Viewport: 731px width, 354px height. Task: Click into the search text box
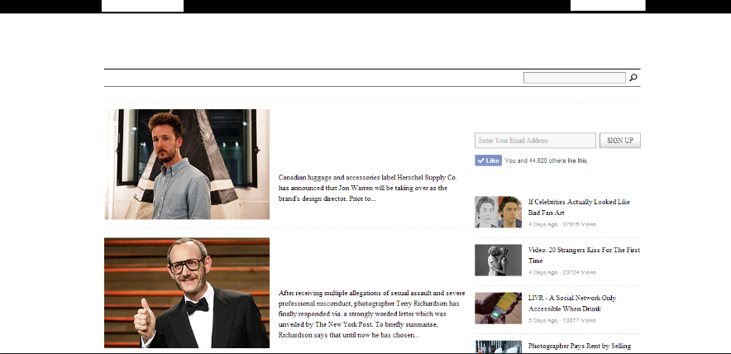(574, 78)
